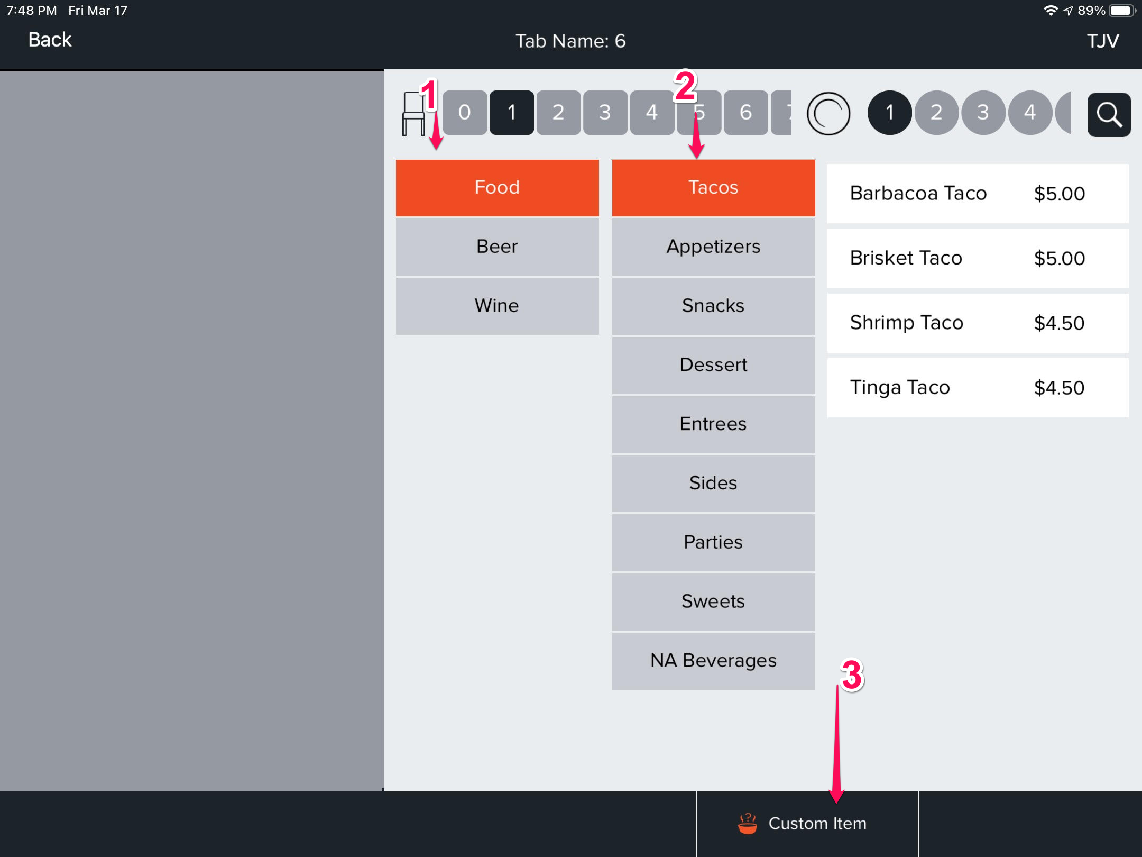
Task: Tap the TJV user initials
Action: pyautogui.click(x=1102, y=41)
